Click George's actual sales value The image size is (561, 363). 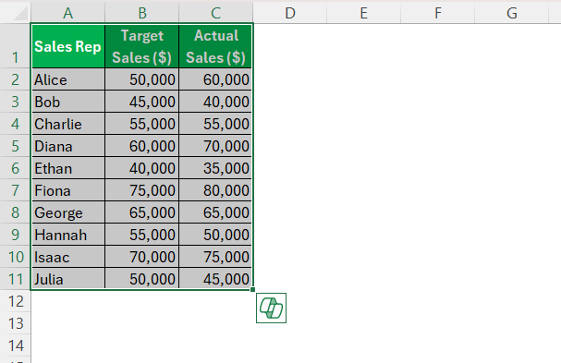pyautogui.click(x=215, y=212)
